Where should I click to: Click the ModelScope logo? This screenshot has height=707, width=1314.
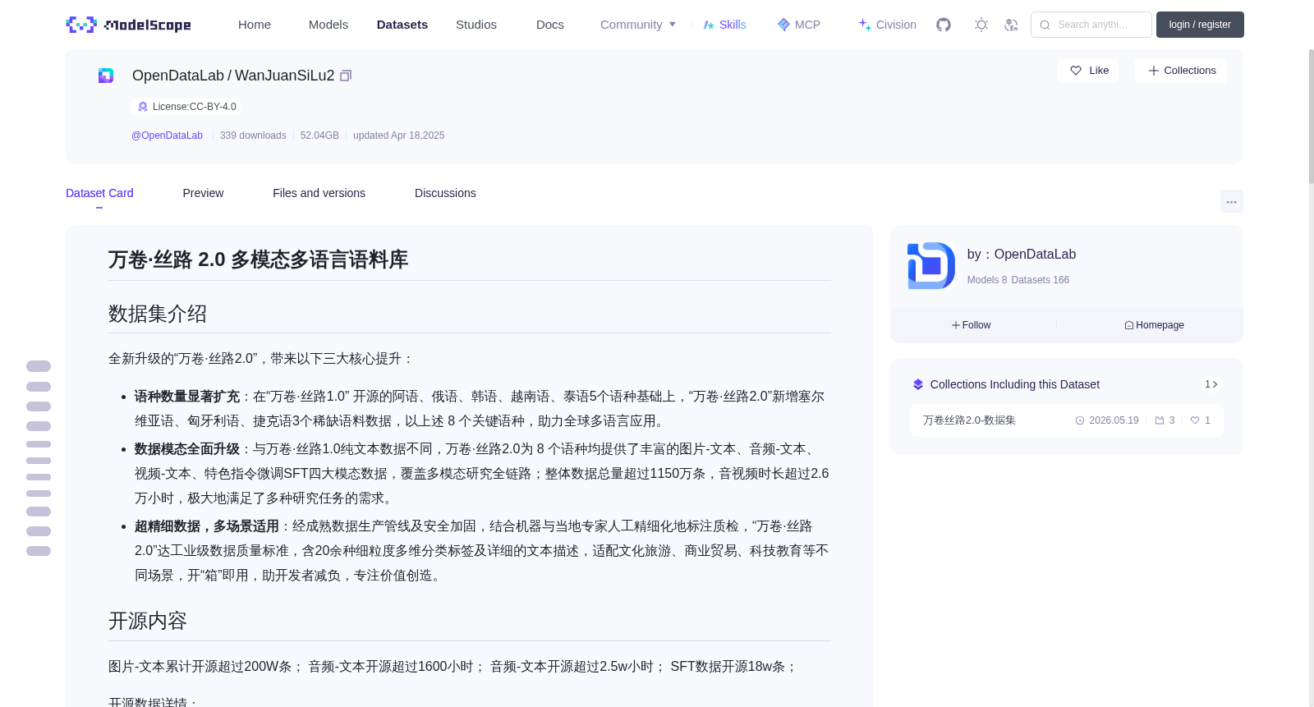click(128, 25)
